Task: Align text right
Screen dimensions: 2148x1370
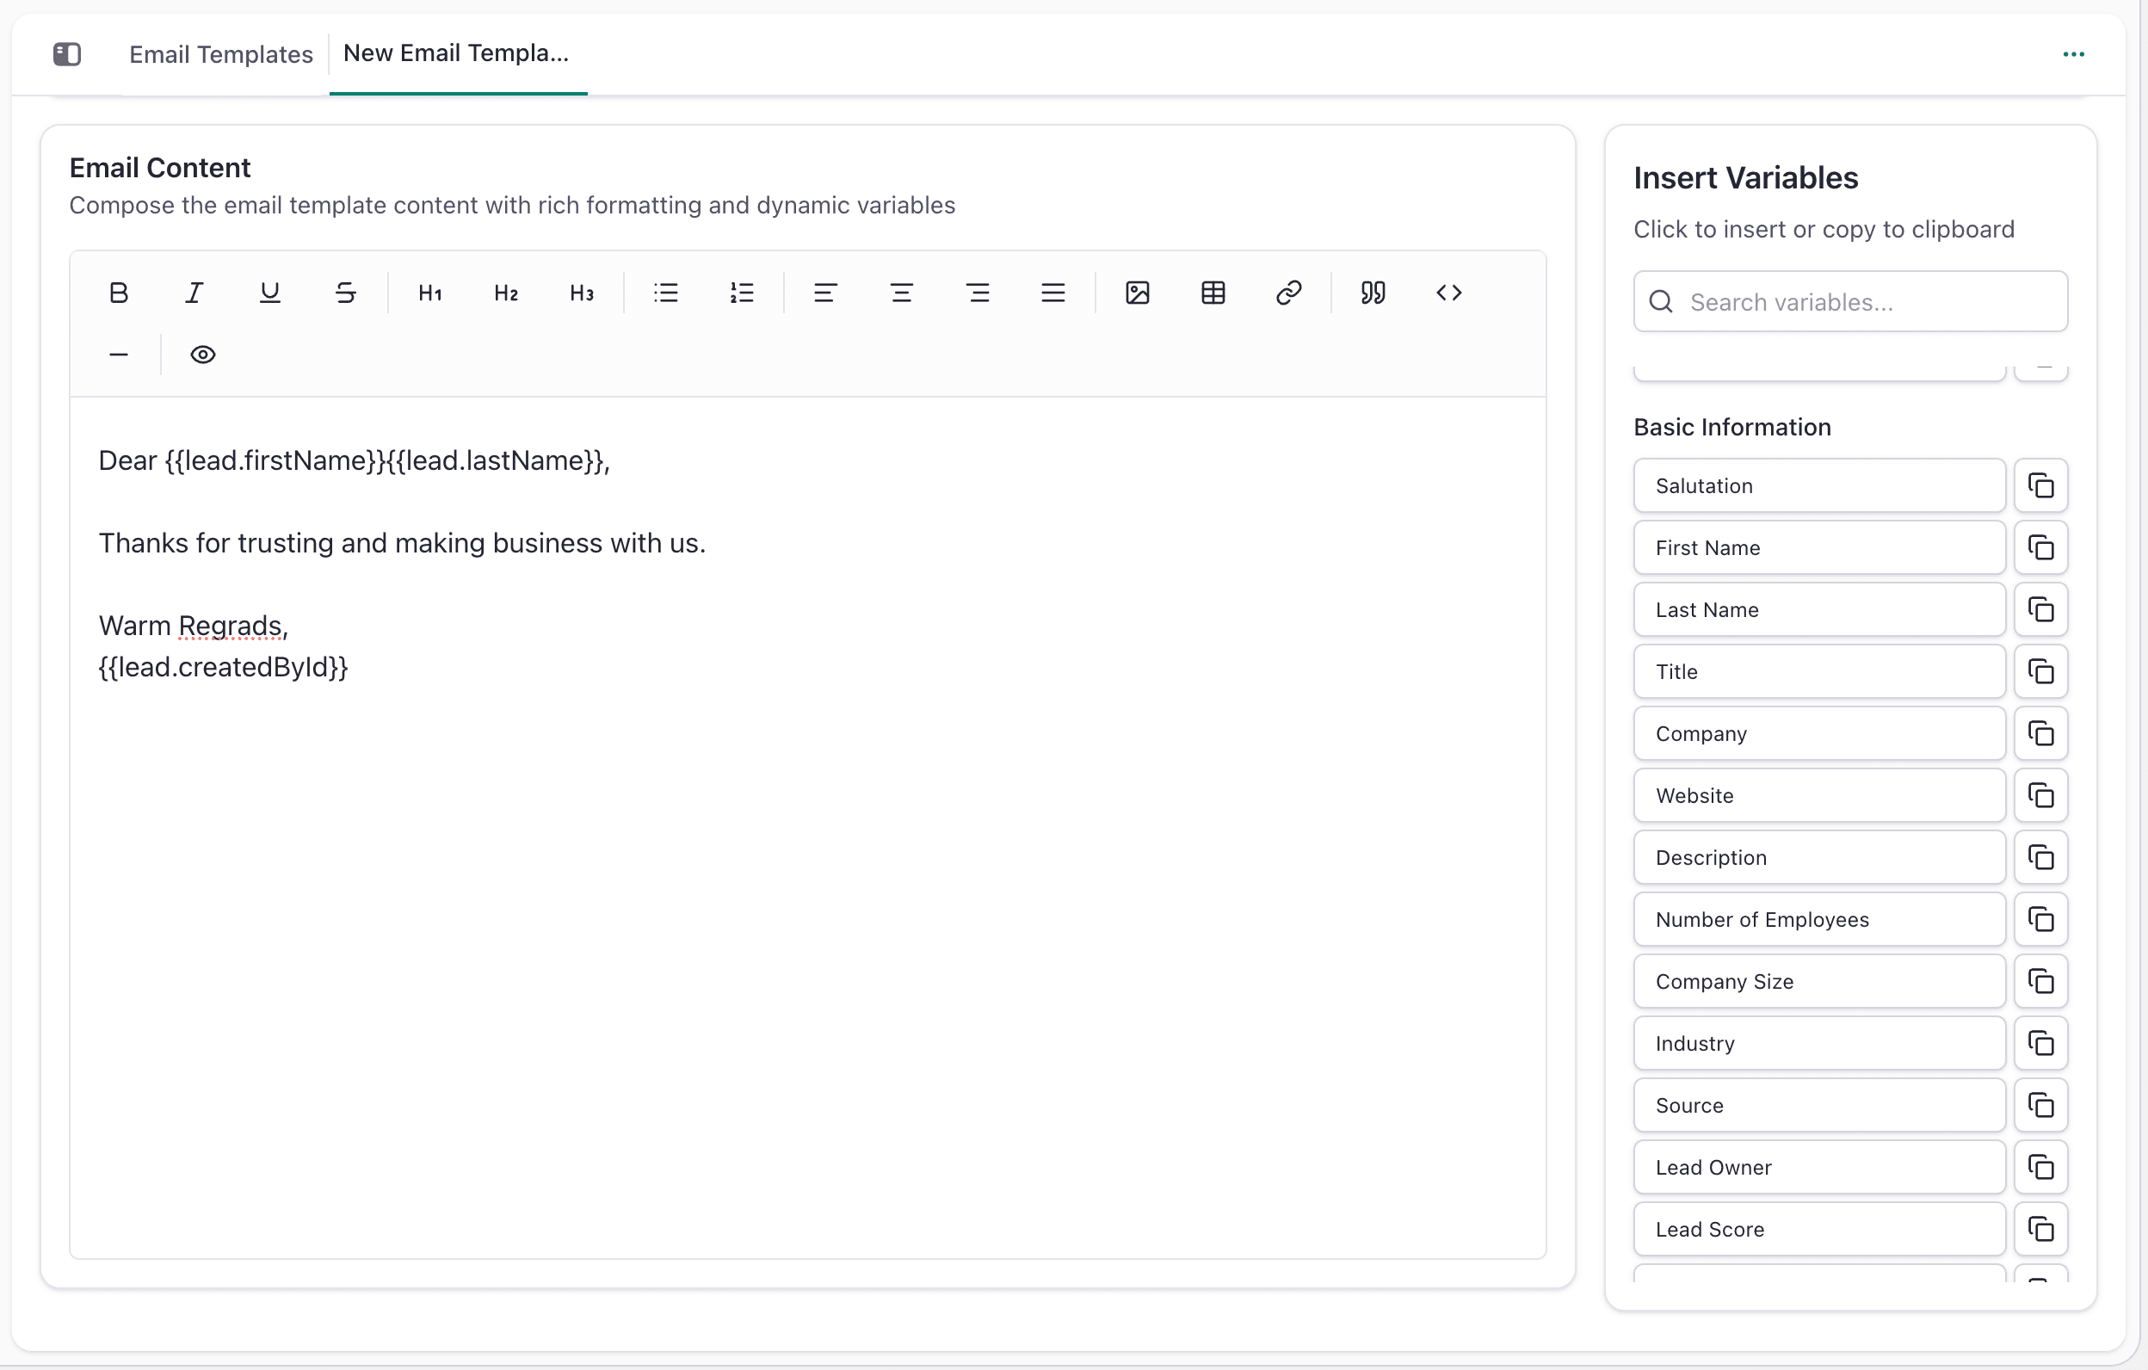Action: click(978, 293)
